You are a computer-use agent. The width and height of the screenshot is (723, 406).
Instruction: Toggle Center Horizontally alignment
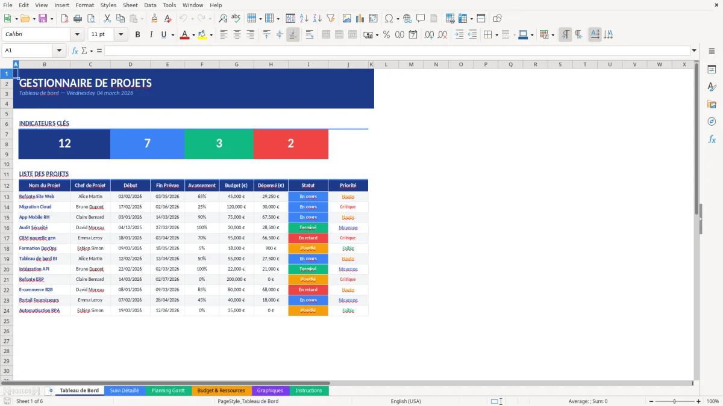pyautogui.click(x=237, y=35)
